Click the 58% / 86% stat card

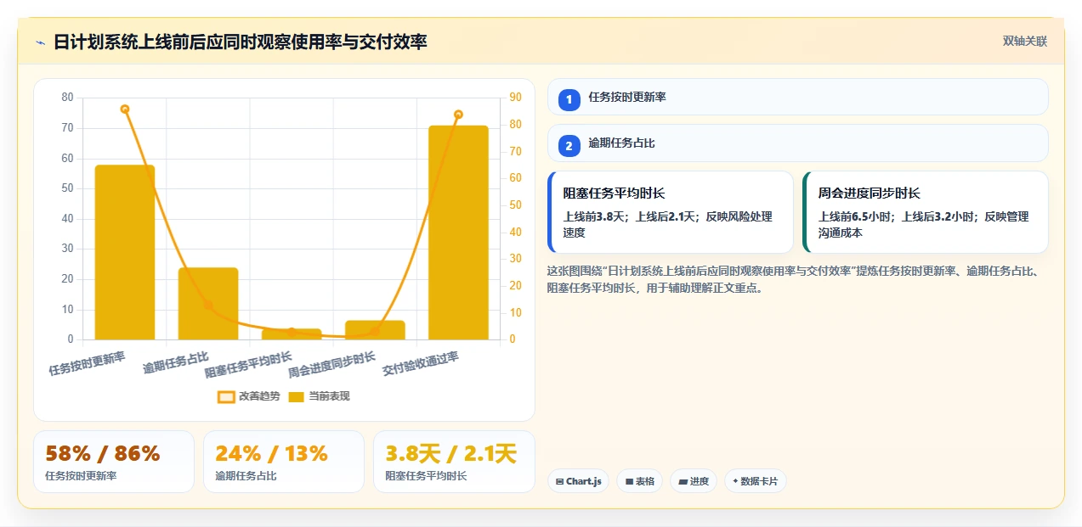point(114,462)
